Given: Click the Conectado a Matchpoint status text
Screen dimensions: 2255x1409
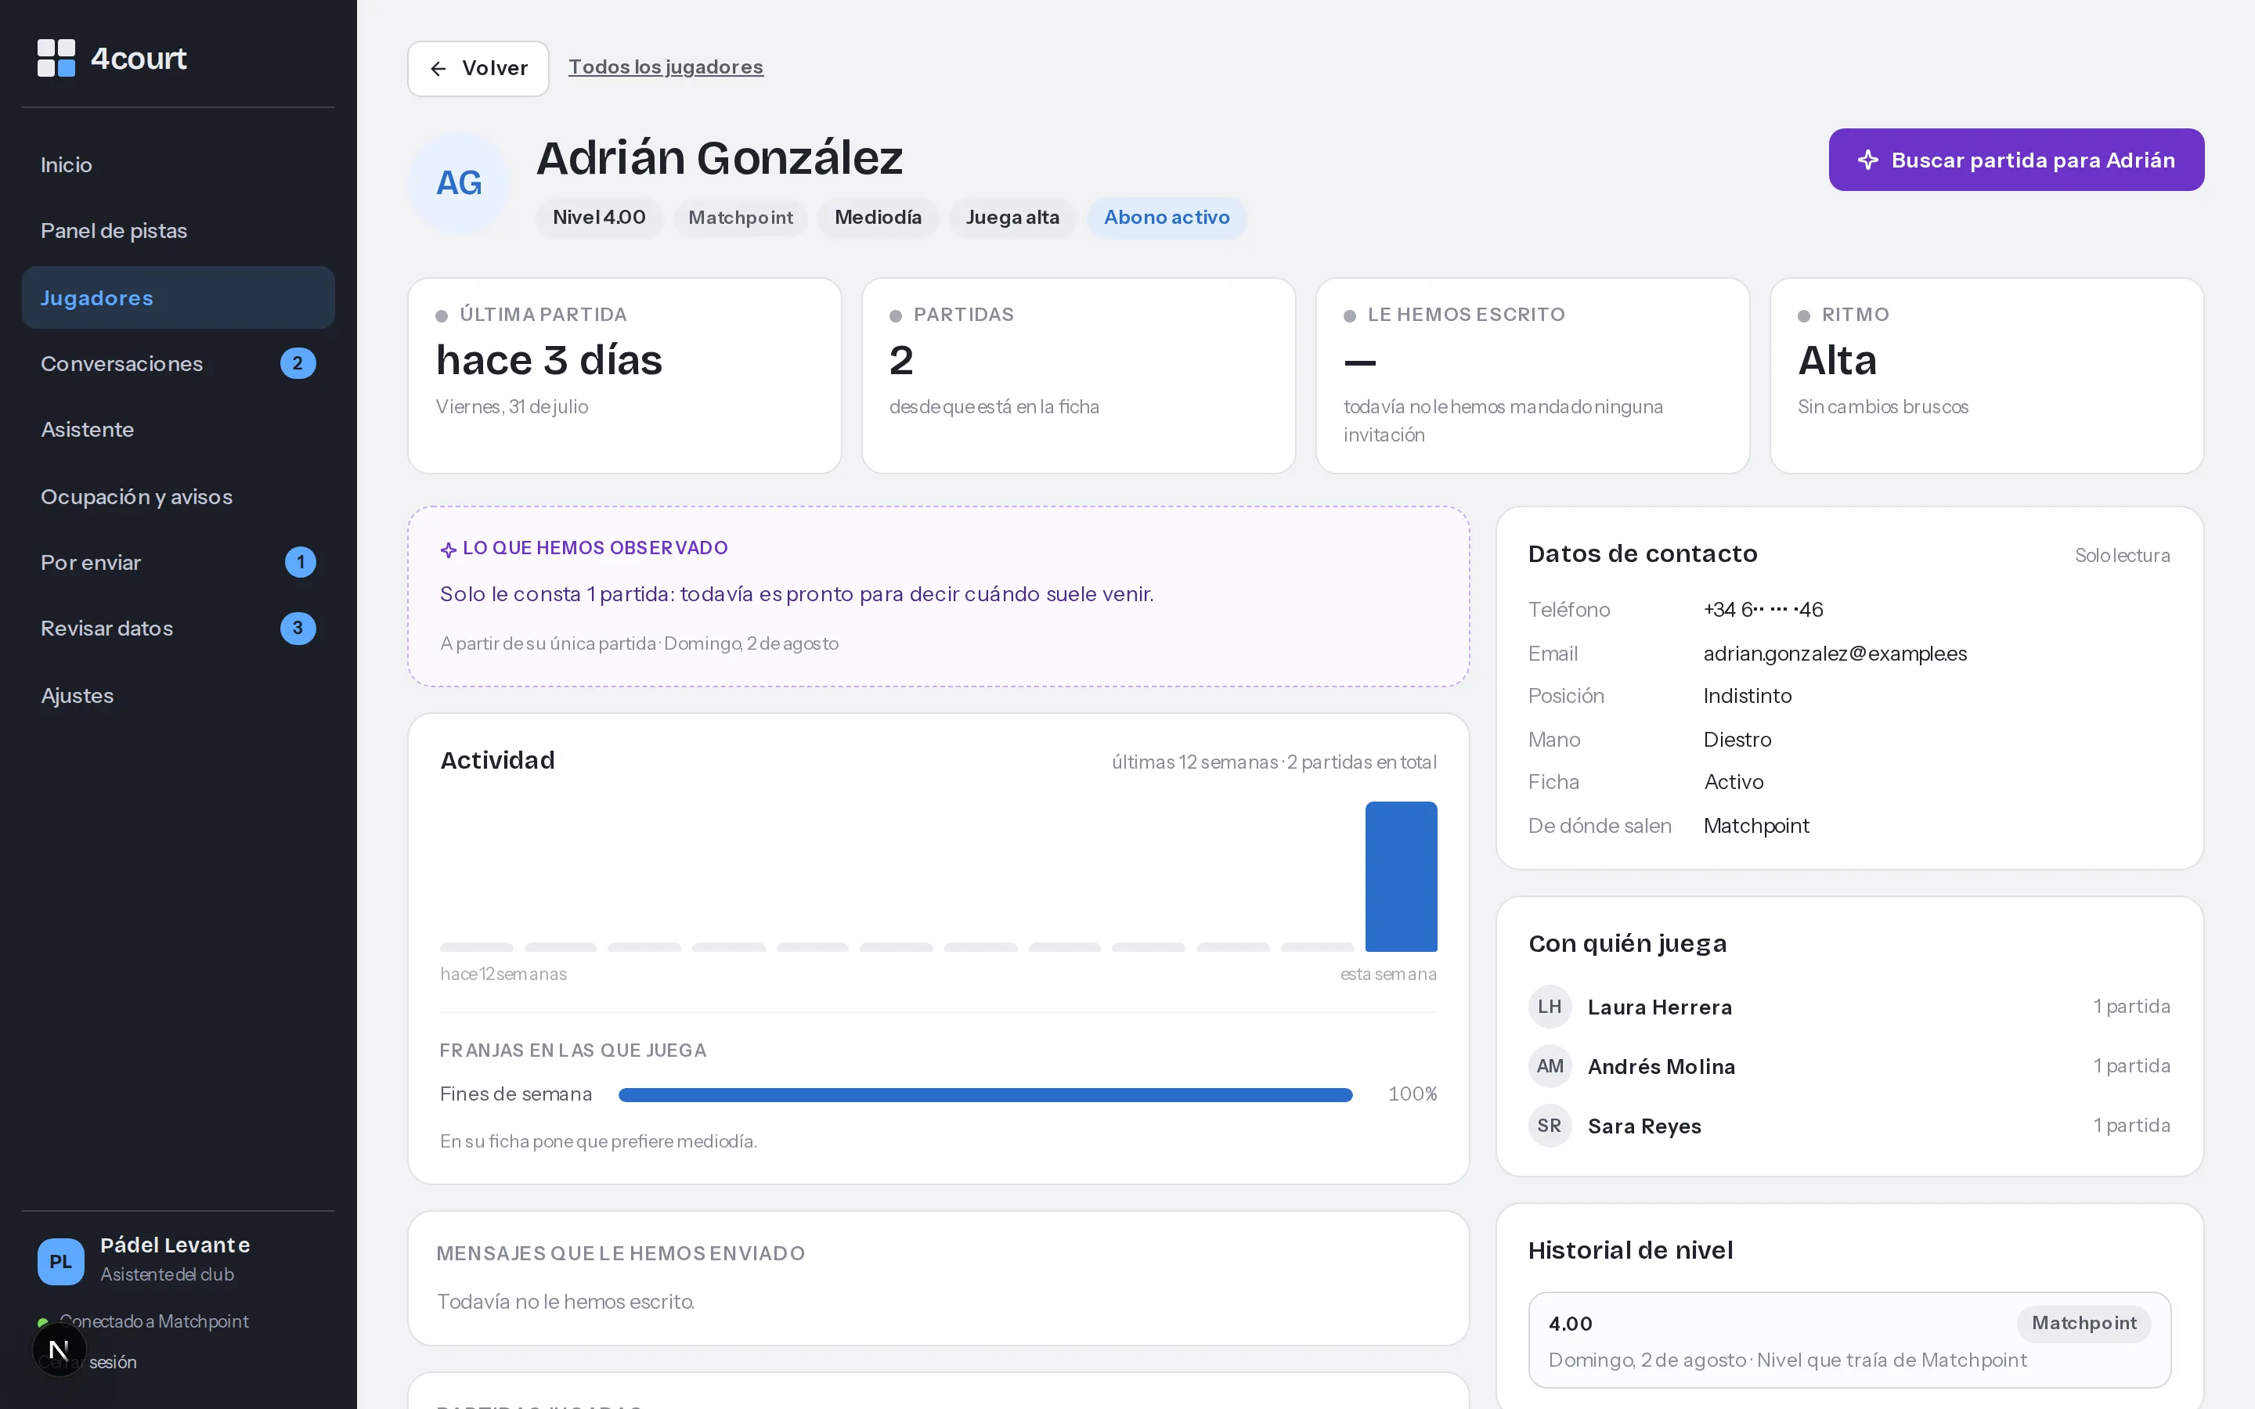Looking at the screenshot, I should tap(153, 1321).
